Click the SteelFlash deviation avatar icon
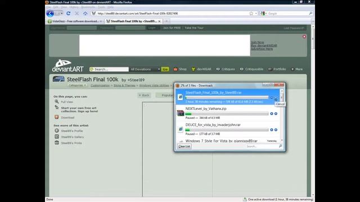Viewport: 360px width, 202px height. pos(58,79)
